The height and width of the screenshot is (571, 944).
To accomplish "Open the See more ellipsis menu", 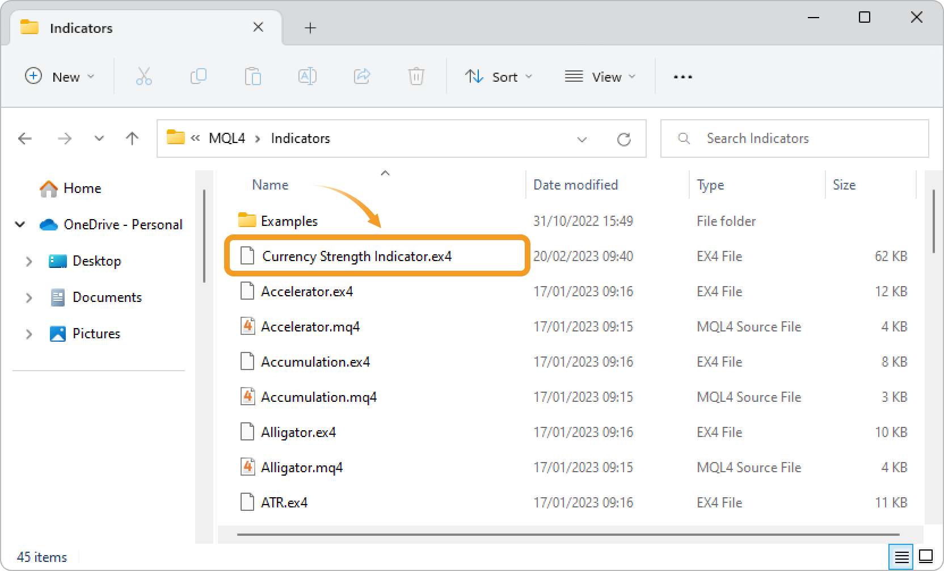I will coord(682,77).
